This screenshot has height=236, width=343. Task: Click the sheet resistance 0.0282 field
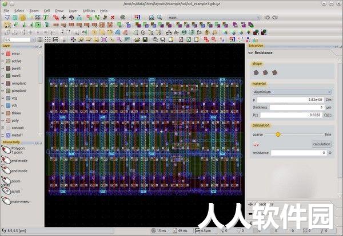click(291, 115)
